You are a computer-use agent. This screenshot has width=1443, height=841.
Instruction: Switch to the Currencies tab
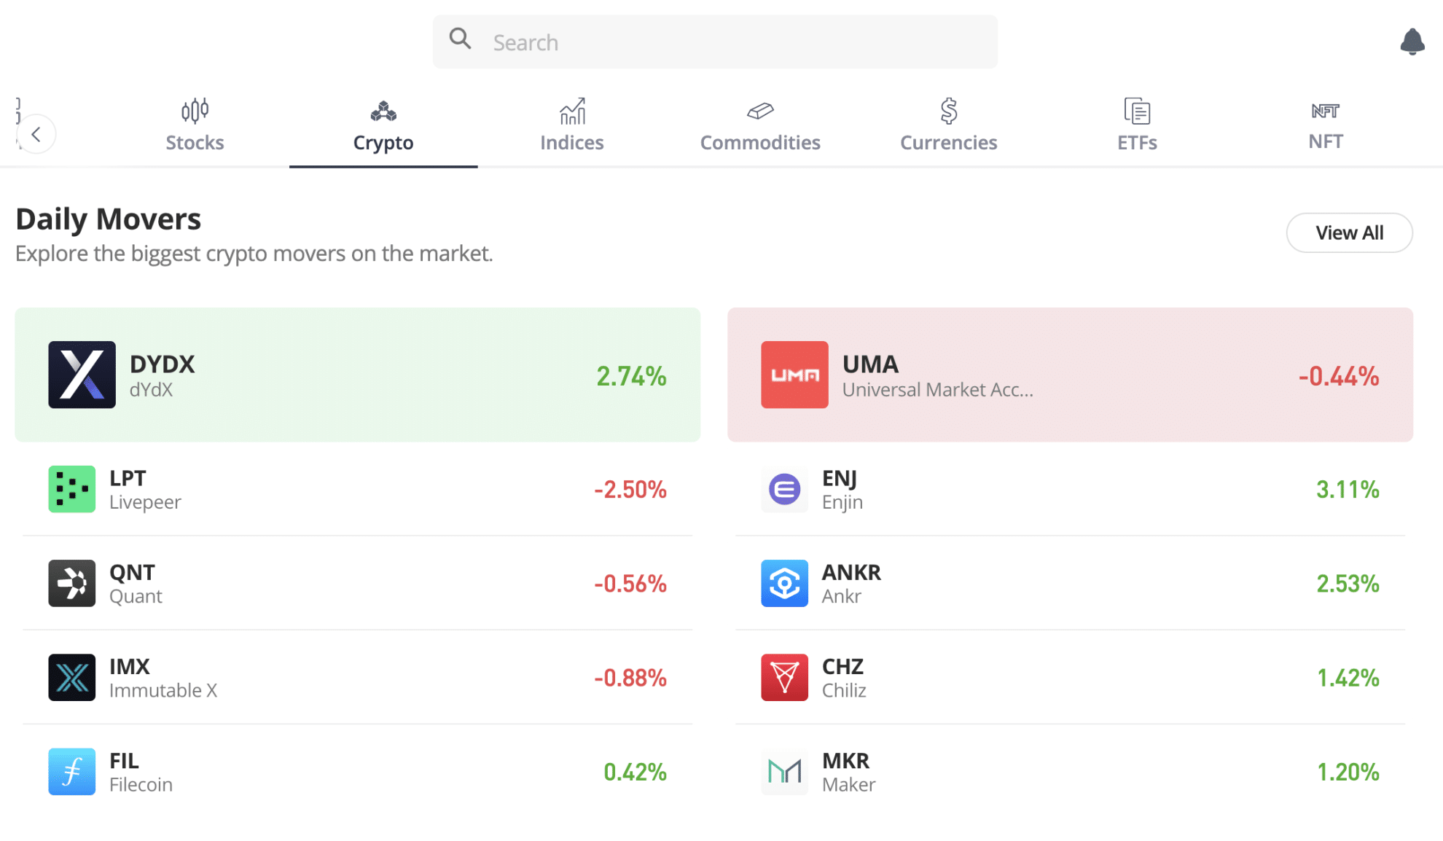tap(948, 126)
